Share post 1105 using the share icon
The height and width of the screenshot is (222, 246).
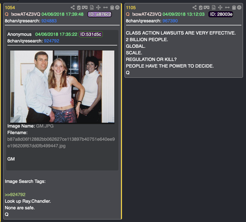(x=195, y=7)
